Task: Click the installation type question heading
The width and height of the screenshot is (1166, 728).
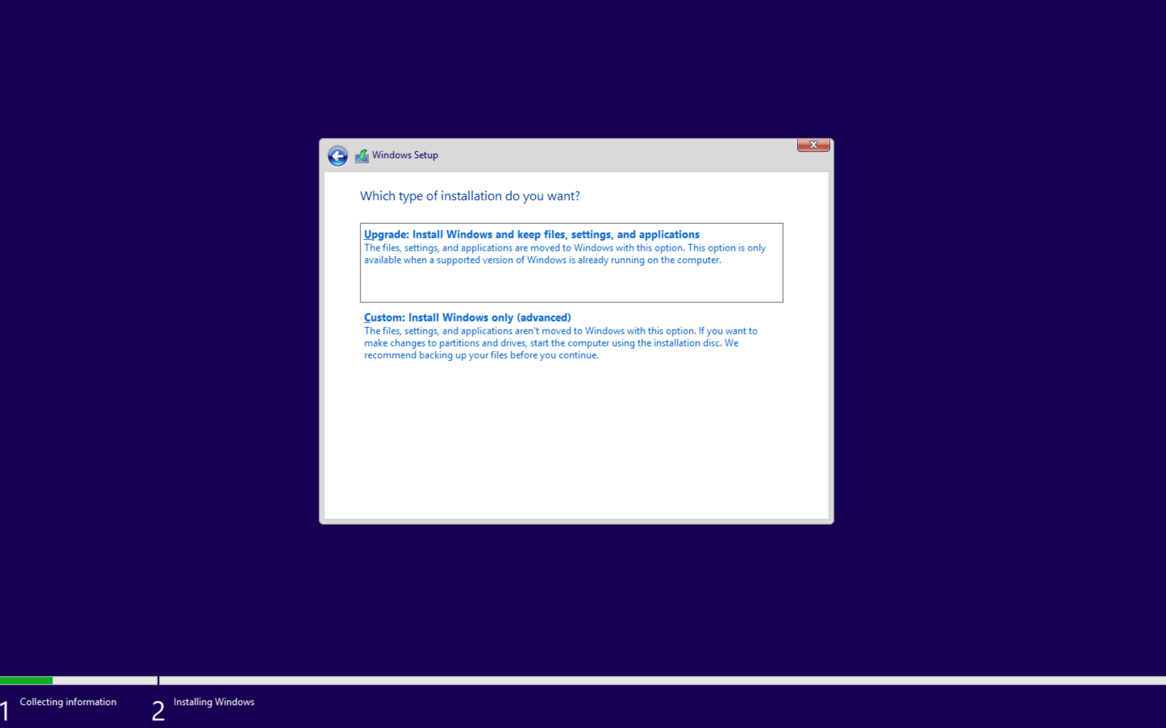Action: 469,196
